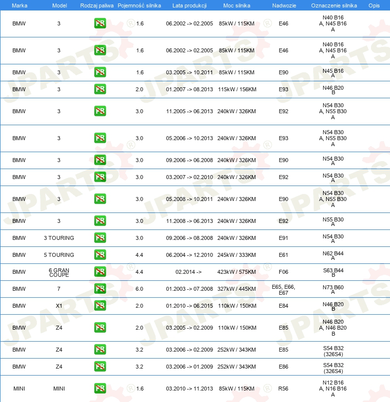The image size is (390, 402).
Task: Click the Model column header
Action: click(x=59, y=5)
